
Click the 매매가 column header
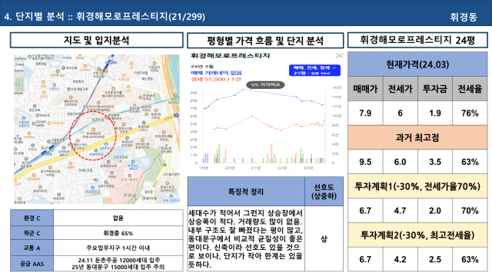tap(365, 89)
